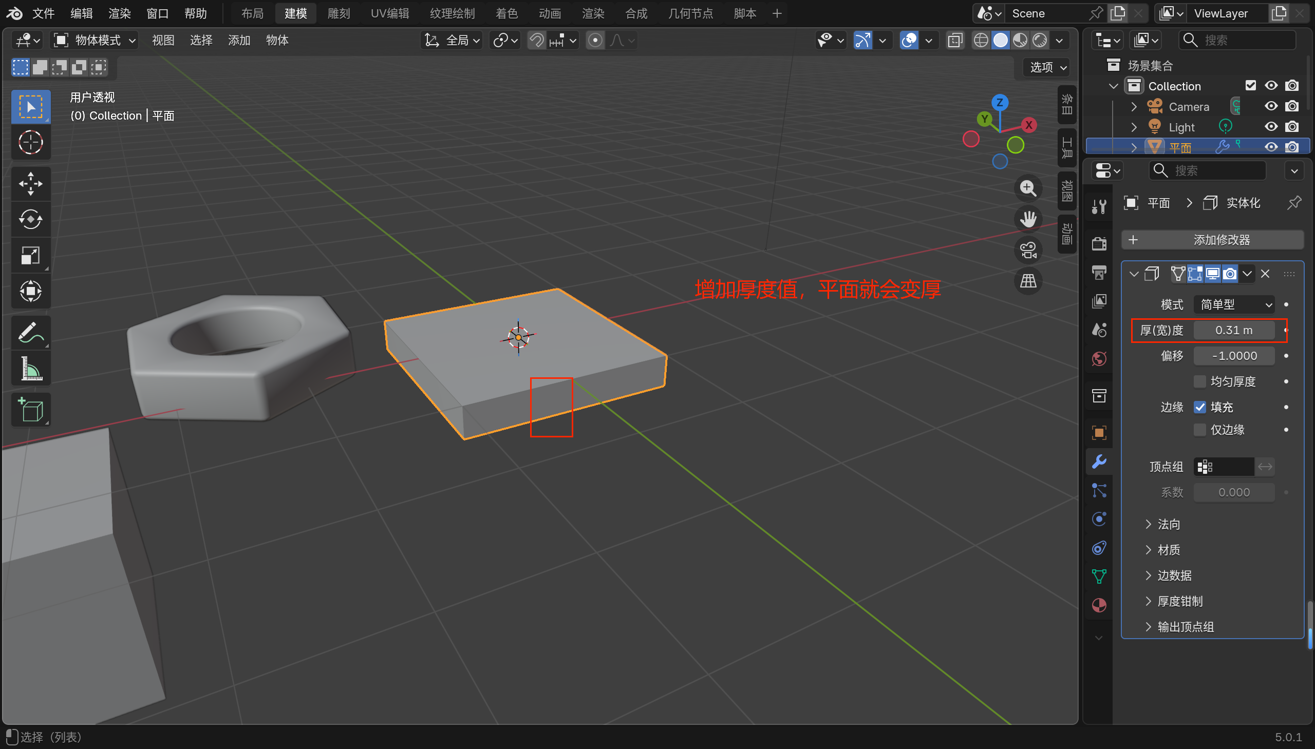Select the Measure tool
The height and width of the screenshot is (749, 1315).
pos(30,369)
